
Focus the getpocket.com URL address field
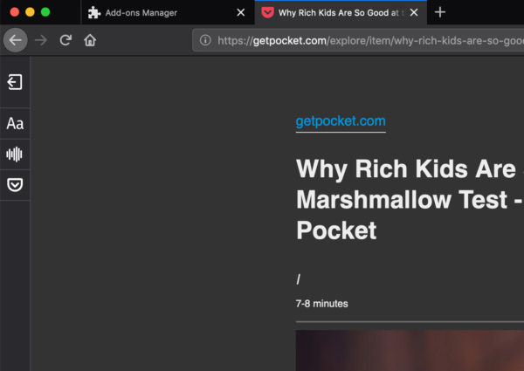point(367,40)
